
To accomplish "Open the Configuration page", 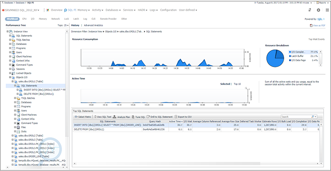I will 168,10.
